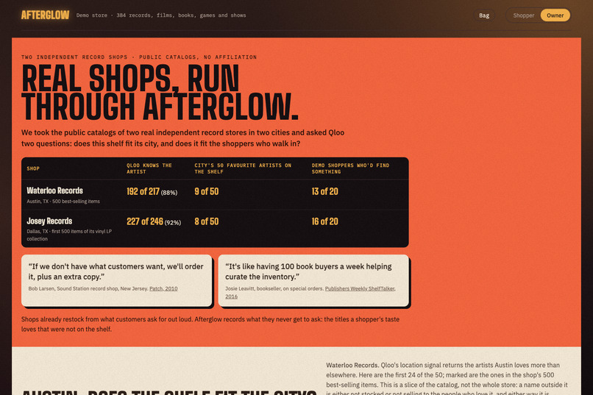Switch to Owner mode
This screenshot has height=395, width=593.
555,15
